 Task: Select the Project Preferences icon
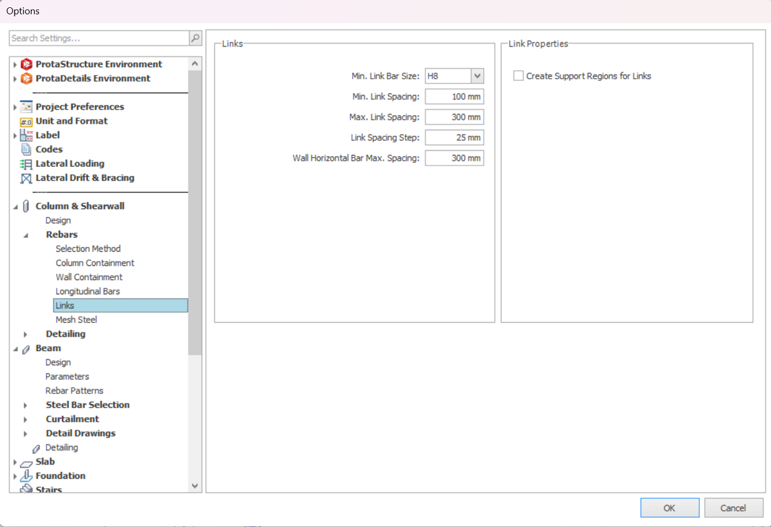click(26, 106)
